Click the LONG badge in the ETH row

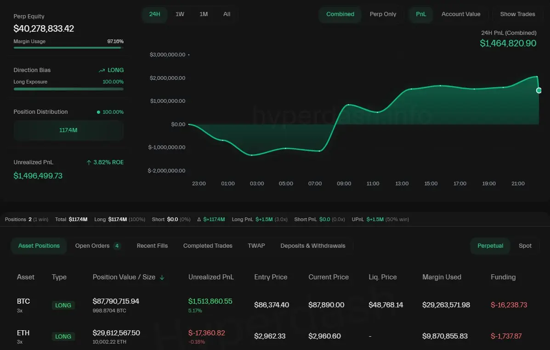(63, 336)
